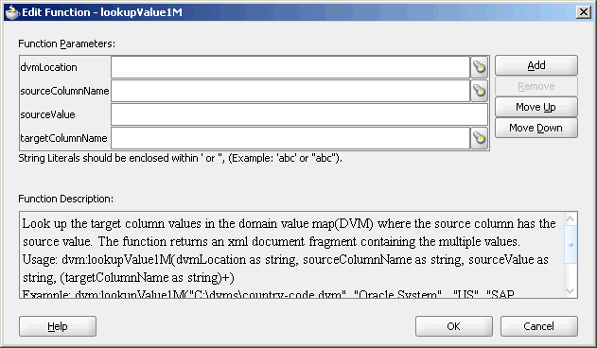Click the Edit Function title bar app icon
This screenshot has width=597, height=348.
tap(11, 12)
